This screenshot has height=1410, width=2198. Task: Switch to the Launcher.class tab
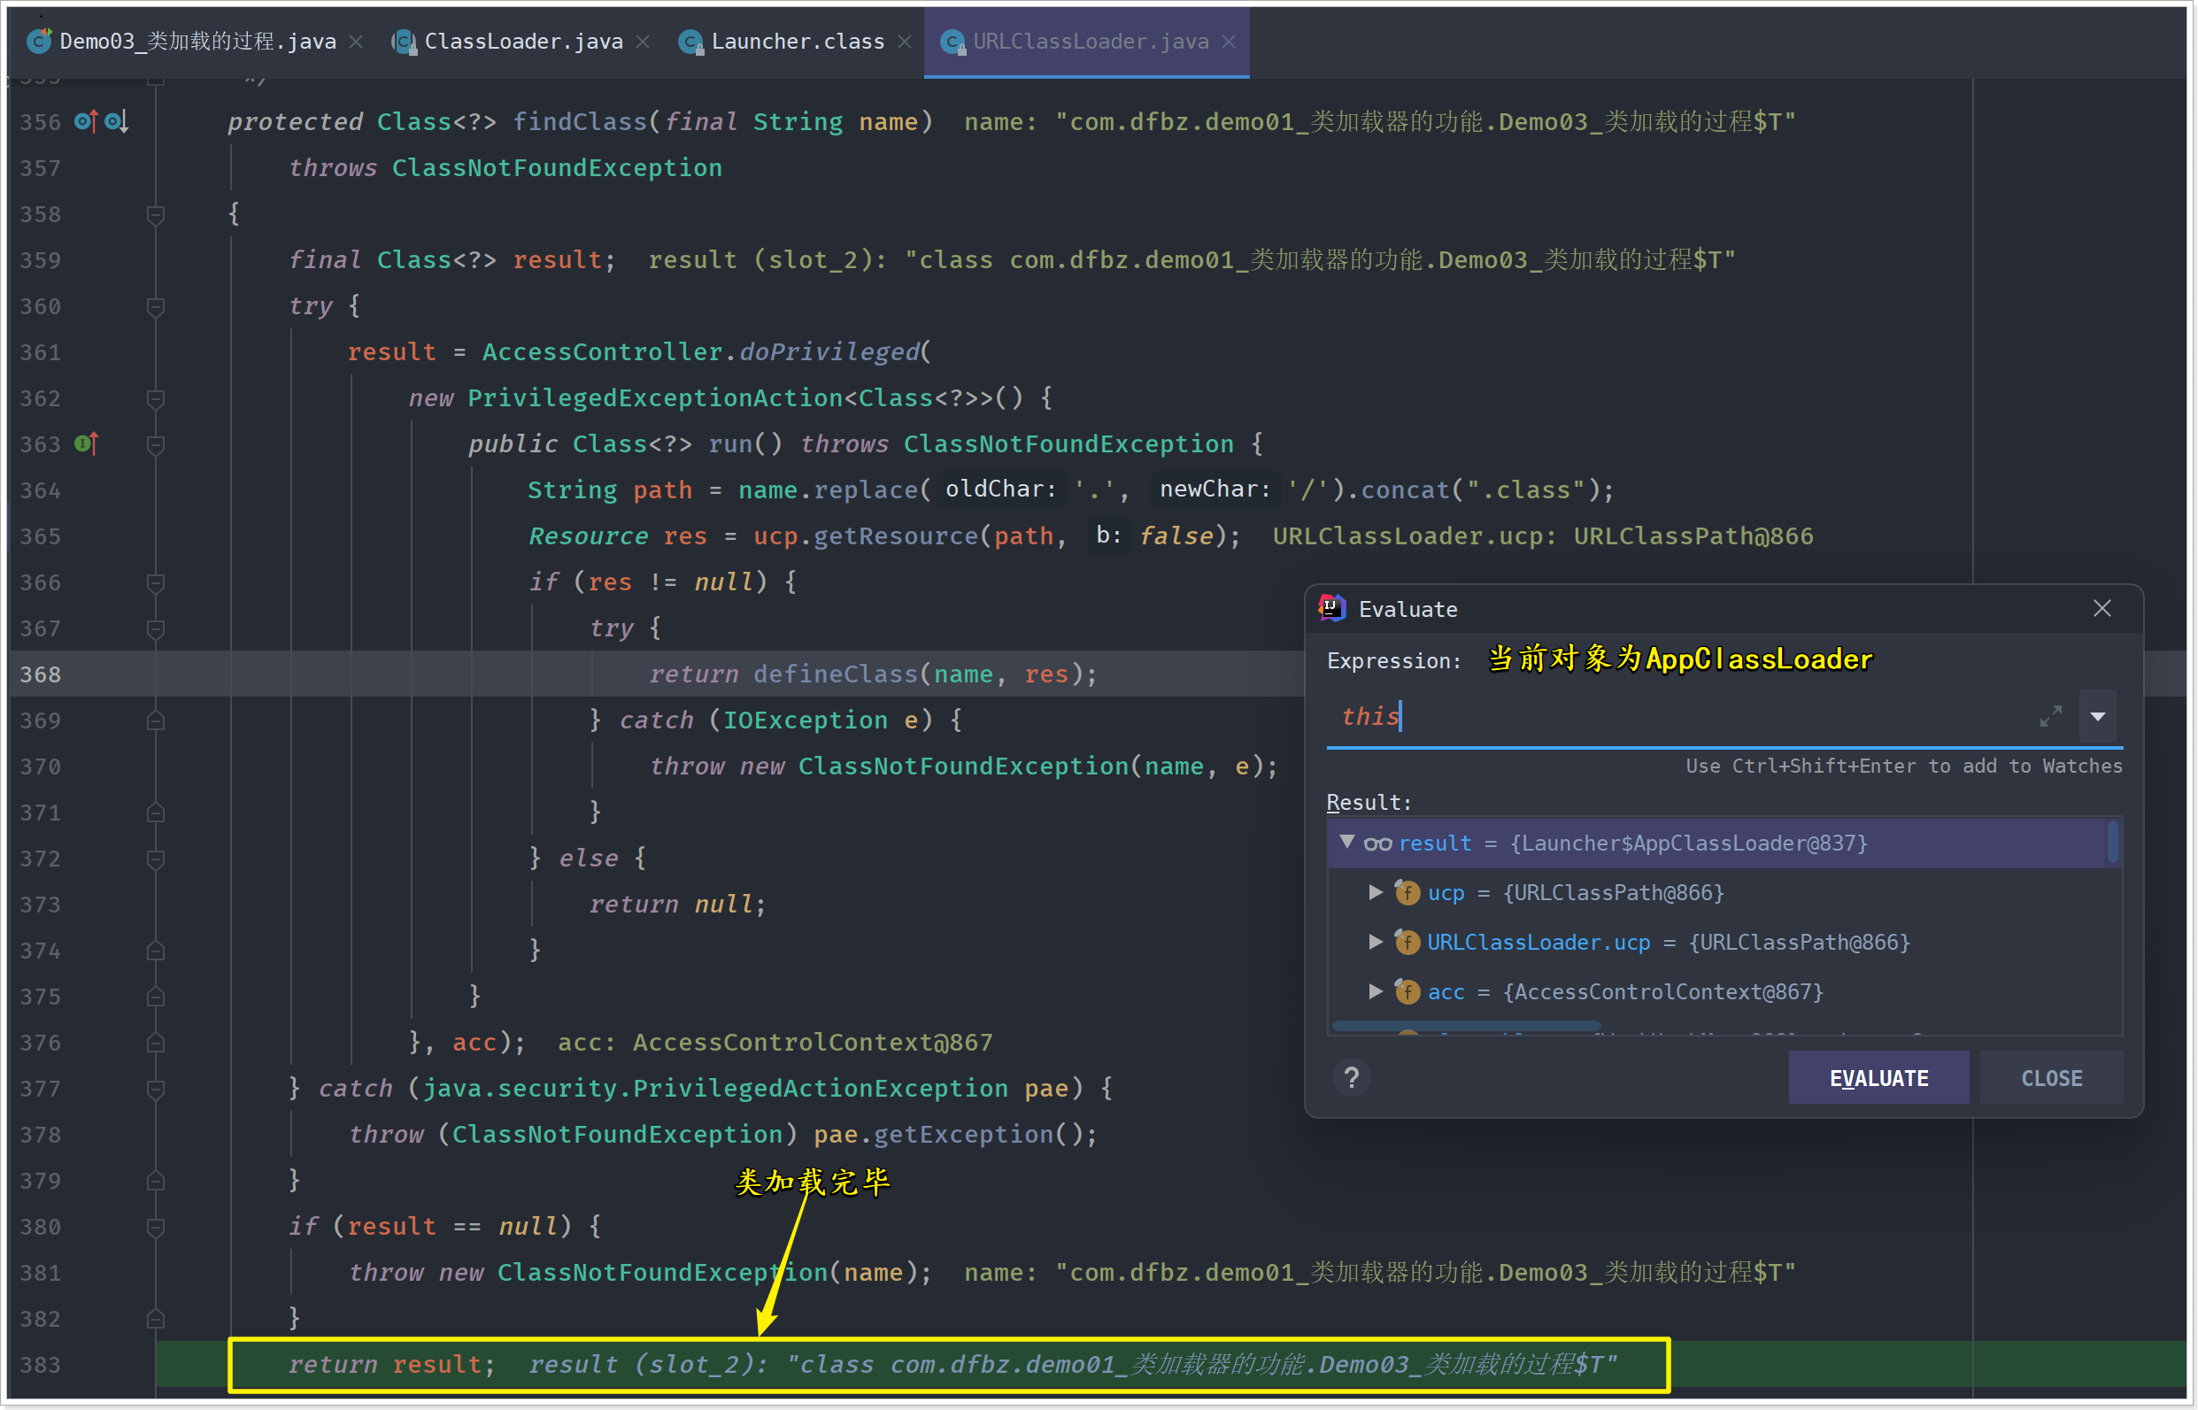pyautogui.click(x=797, y=42)
